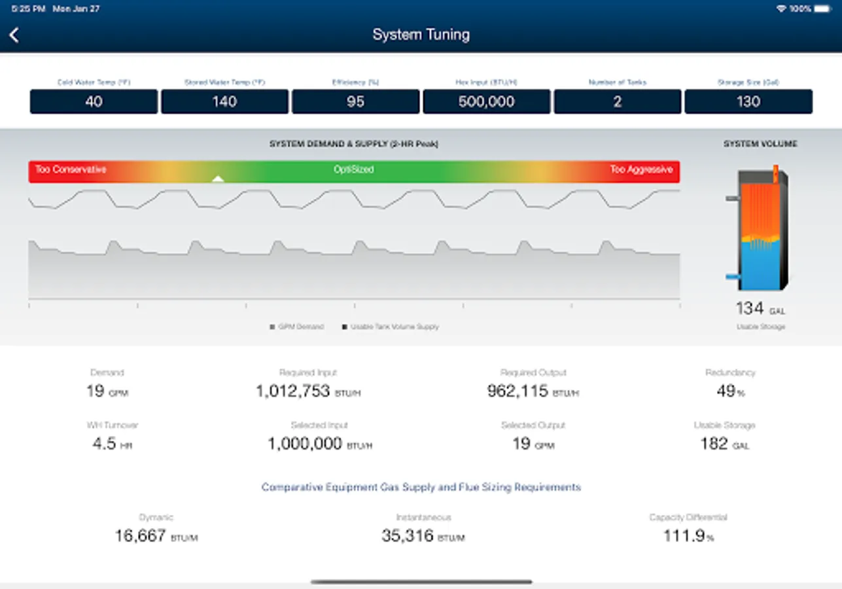This screenshot has height=589, width=842.
Task: Click the Too Aggressive red zone
Action: click(x=640, y=170)
